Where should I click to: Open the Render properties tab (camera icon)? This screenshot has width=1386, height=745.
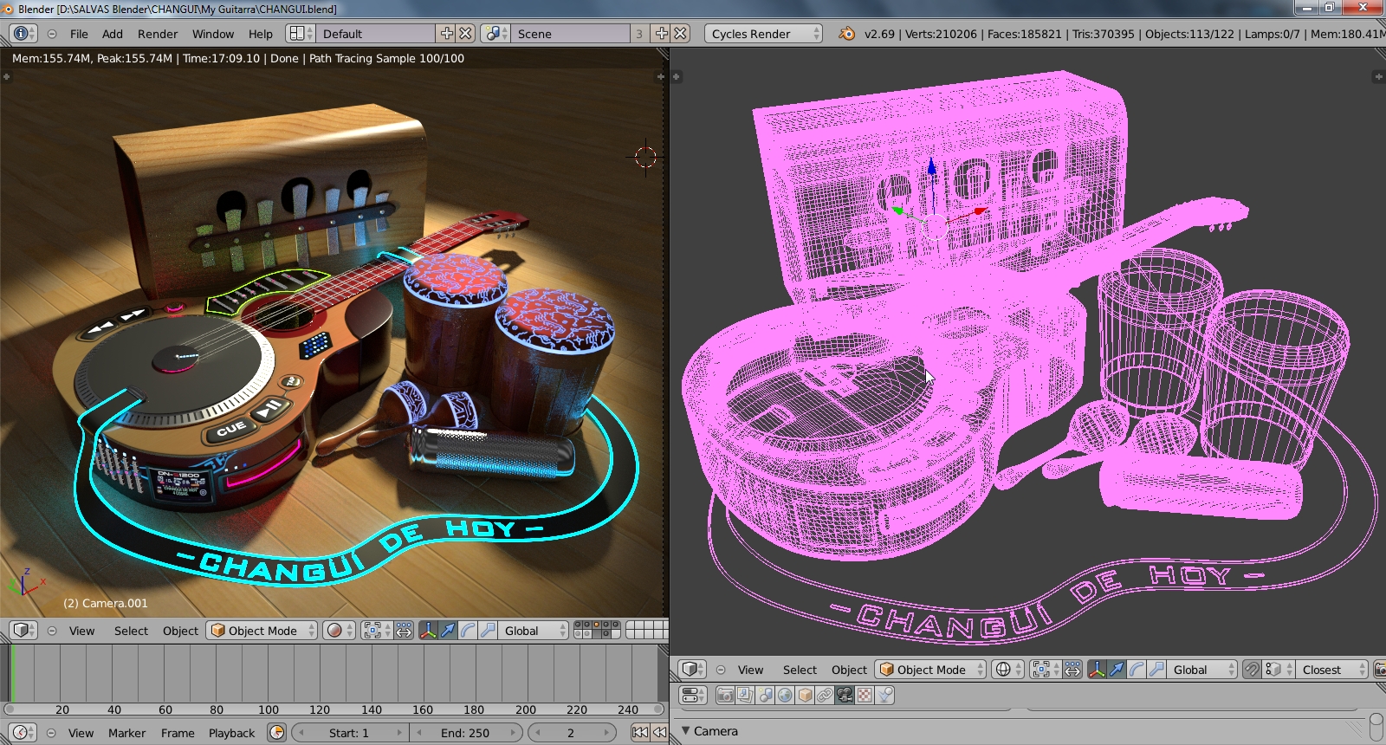pos(725,695)
